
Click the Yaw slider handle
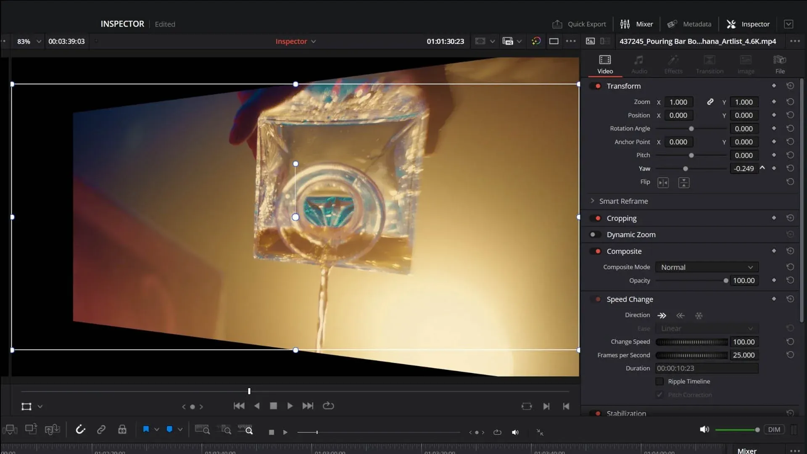tap(686, 169)
